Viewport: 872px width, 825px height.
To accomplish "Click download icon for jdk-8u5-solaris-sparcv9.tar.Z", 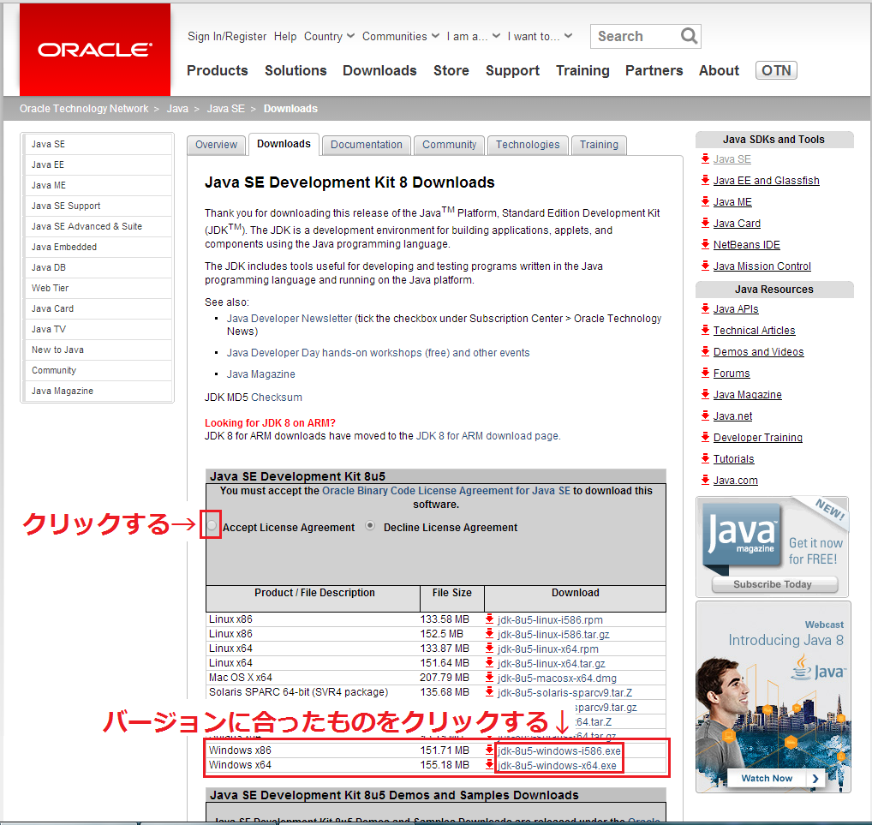I will click(x=489, y=691).
